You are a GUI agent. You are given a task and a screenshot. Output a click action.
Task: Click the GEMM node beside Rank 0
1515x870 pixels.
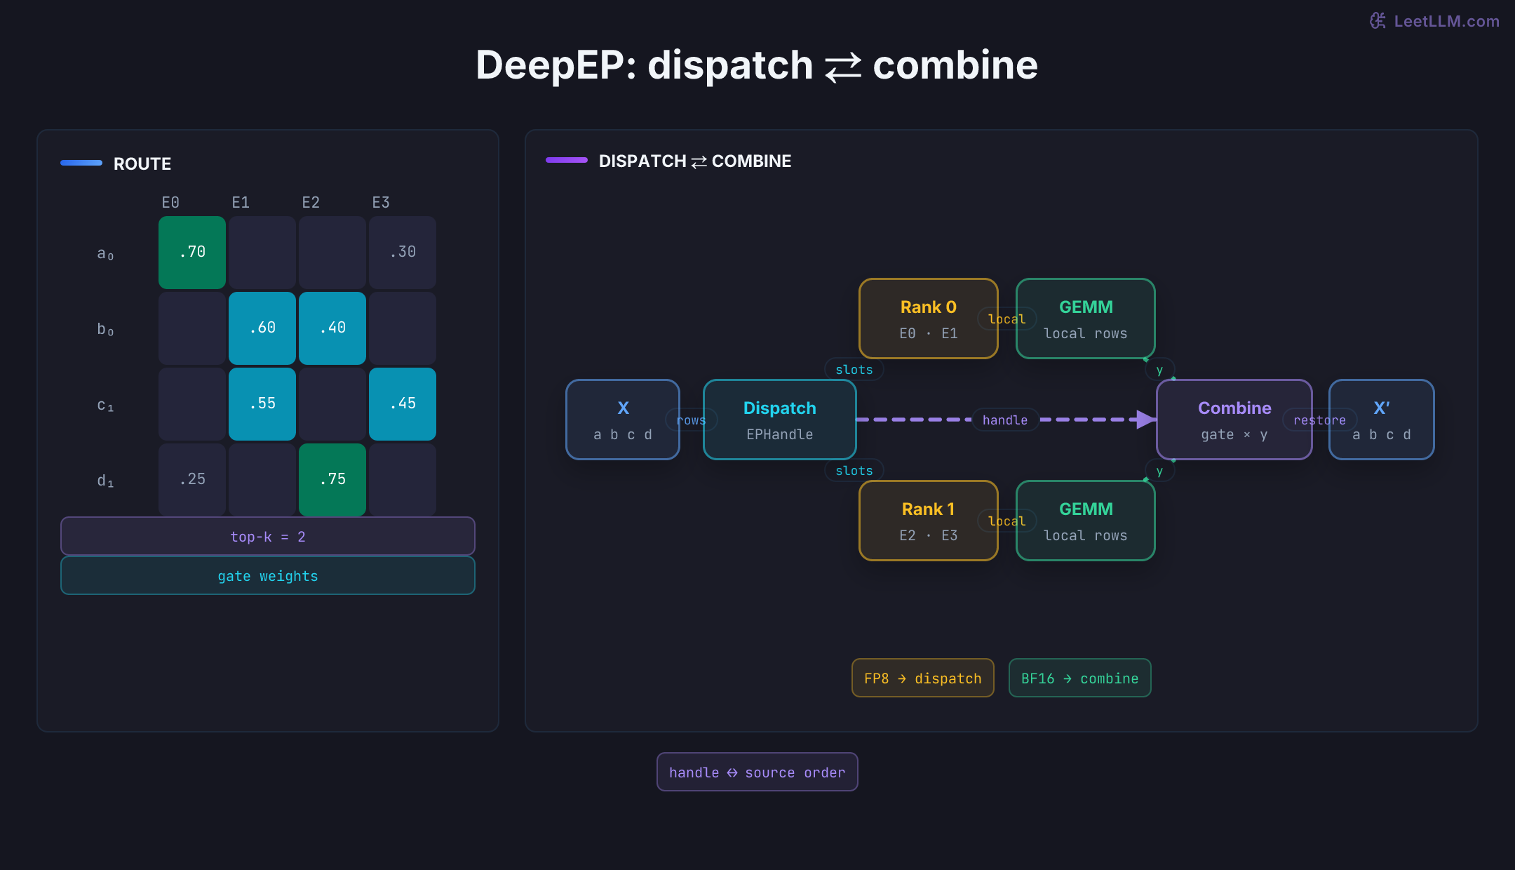1086,319
